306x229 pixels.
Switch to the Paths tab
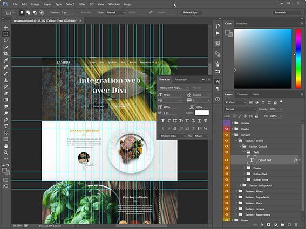(256, 94)
